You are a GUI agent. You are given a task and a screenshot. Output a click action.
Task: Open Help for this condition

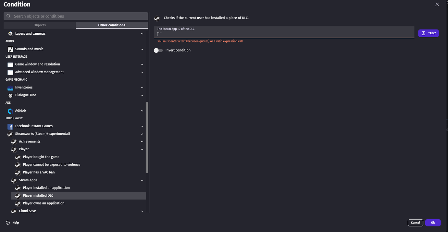[x=12, y=223]
